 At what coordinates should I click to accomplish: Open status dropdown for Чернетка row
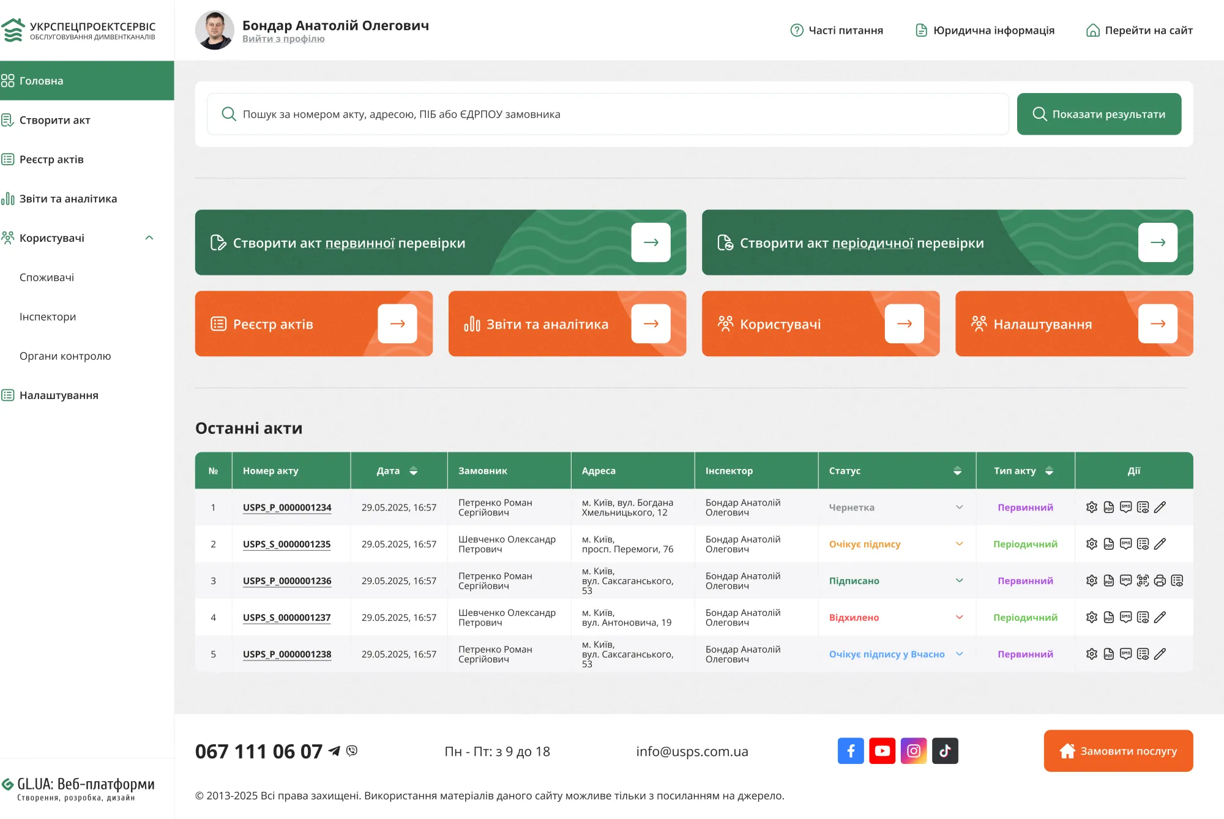tap(959, 507)
